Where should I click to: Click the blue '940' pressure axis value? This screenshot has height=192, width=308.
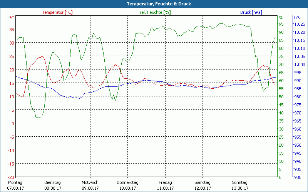click(x=298, y=161)
